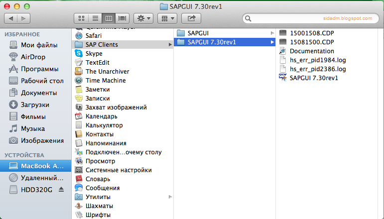The image size is (384, 219).
Task: Expand the Утилиты folder arrow
Action: 170,197
